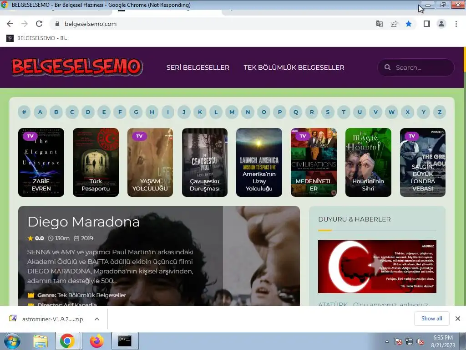
Task: Open the Houdini'nin Sihri poster
Action: [368, 163]
